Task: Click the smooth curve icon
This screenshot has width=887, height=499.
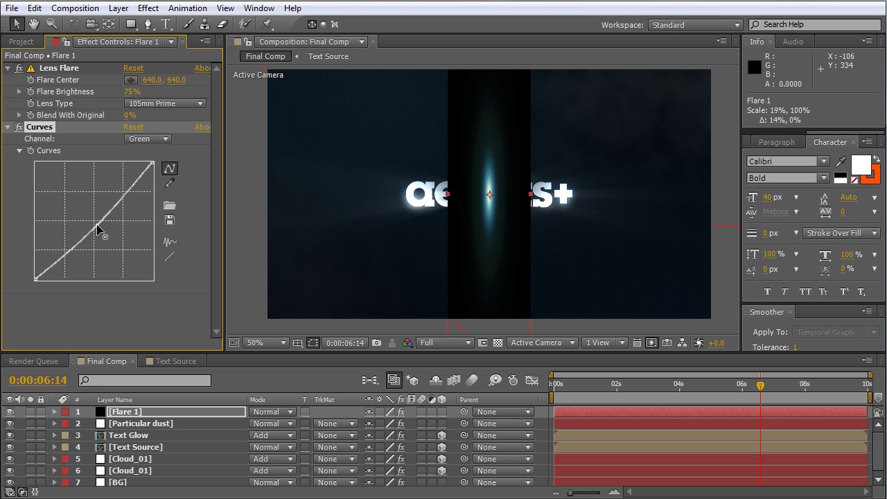Action: point(170,242)
